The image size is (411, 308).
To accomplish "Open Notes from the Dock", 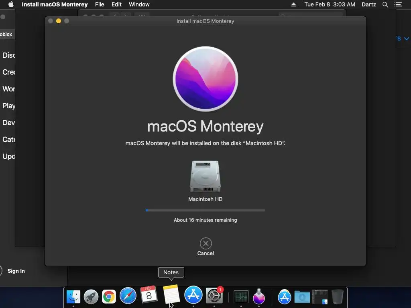I will coord(171,294).
